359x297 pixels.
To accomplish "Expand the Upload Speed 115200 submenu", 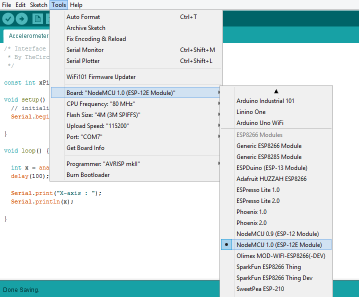I will pyautogui.click(x=135, y=126).
